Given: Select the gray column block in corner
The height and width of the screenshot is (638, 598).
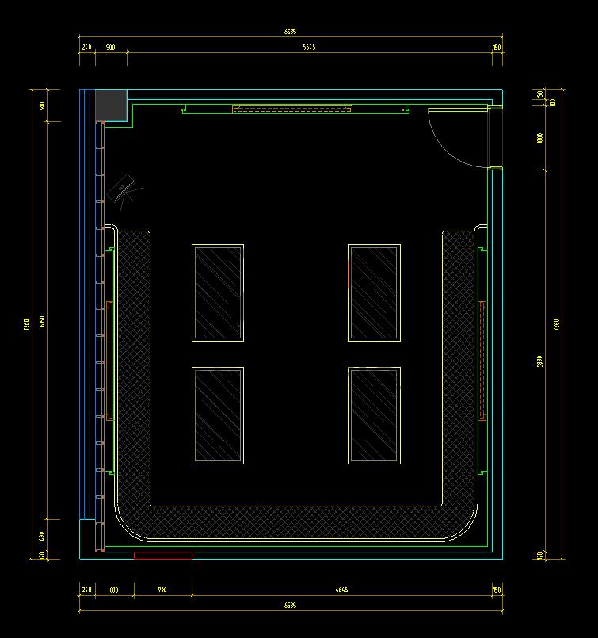Looking at the screenshot, I should tap(111, 103).
